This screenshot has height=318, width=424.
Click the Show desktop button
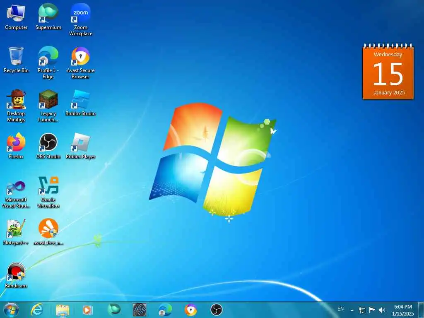(x=421, y=310)
